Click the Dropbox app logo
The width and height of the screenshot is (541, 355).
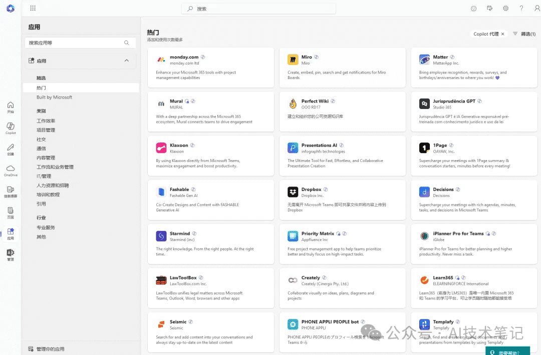click(x=293, y=192)
